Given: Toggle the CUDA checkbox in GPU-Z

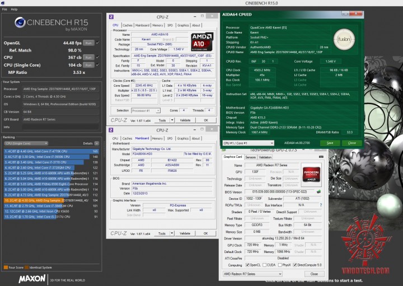Looking at the screenshot, I should tap(264, 265).
